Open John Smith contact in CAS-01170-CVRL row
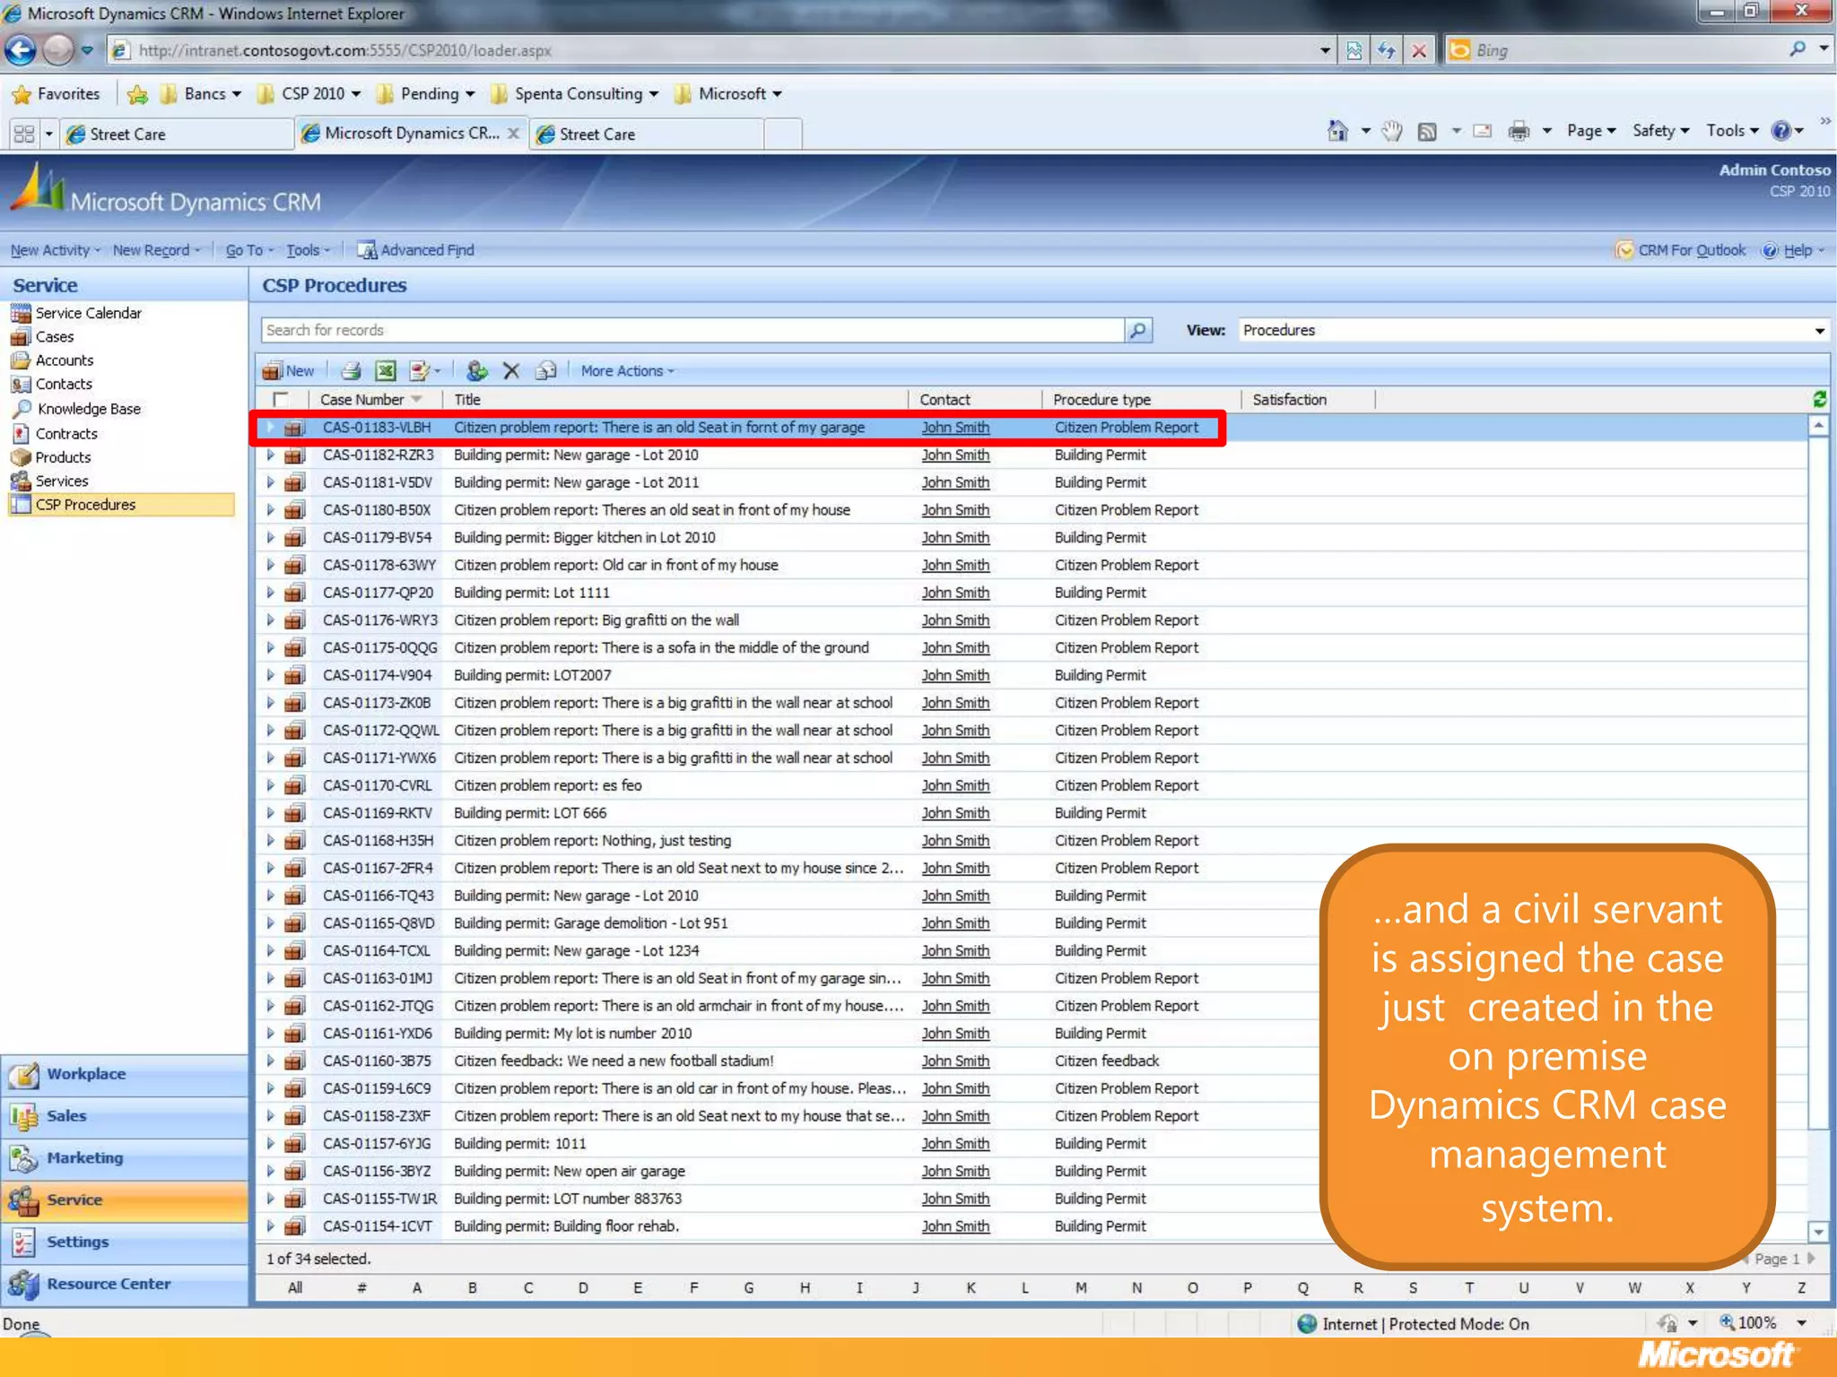Screen dimensions: 1837x1377 coord(955,786)
